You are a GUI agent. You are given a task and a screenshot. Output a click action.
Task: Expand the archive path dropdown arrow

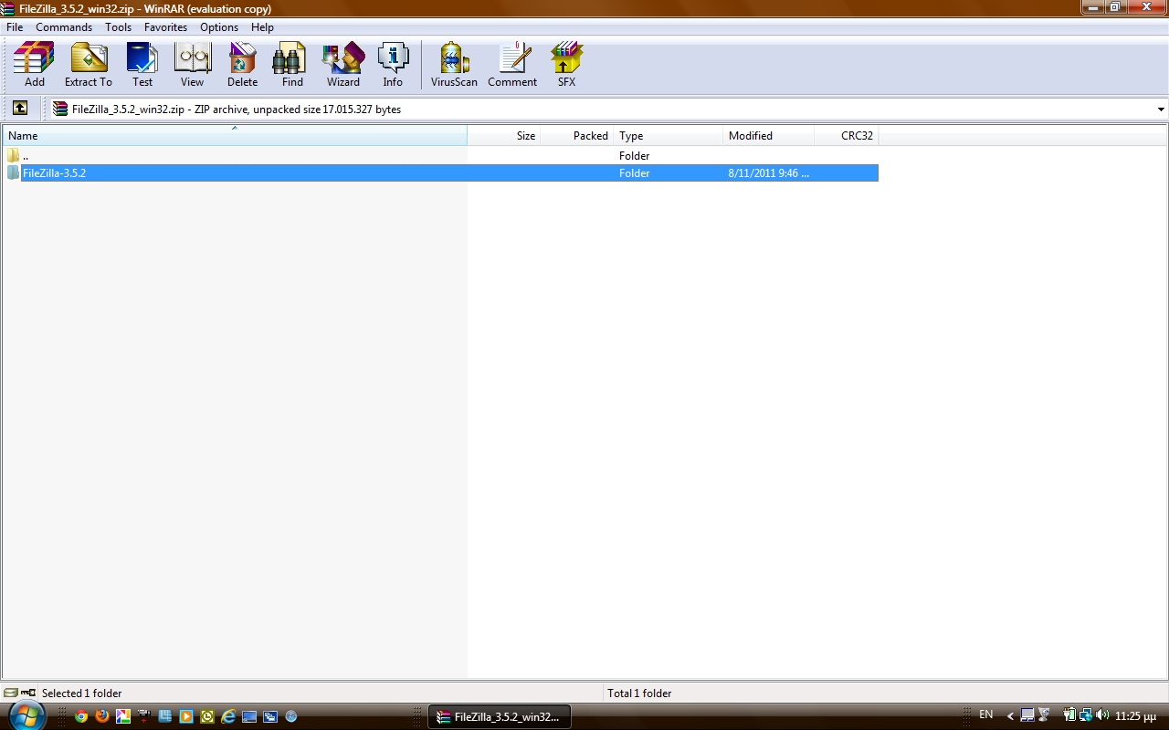pyautogui.click(x=1161, y=109)
